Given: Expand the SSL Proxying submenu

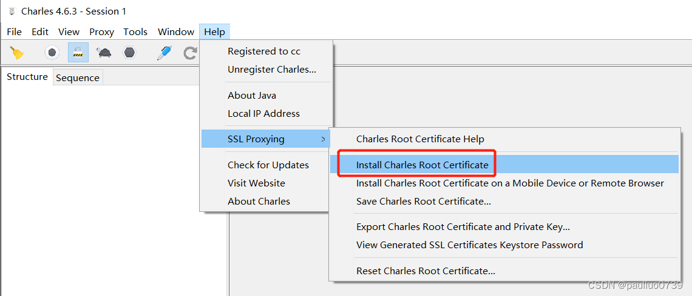Looking at the screenshot, I should tap(266, 139).
